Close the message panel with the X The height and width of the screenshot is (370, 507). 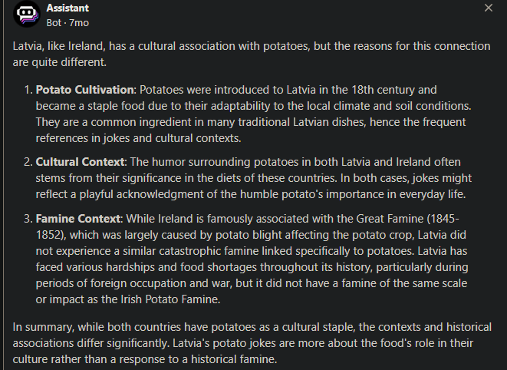tap(489, 8)
